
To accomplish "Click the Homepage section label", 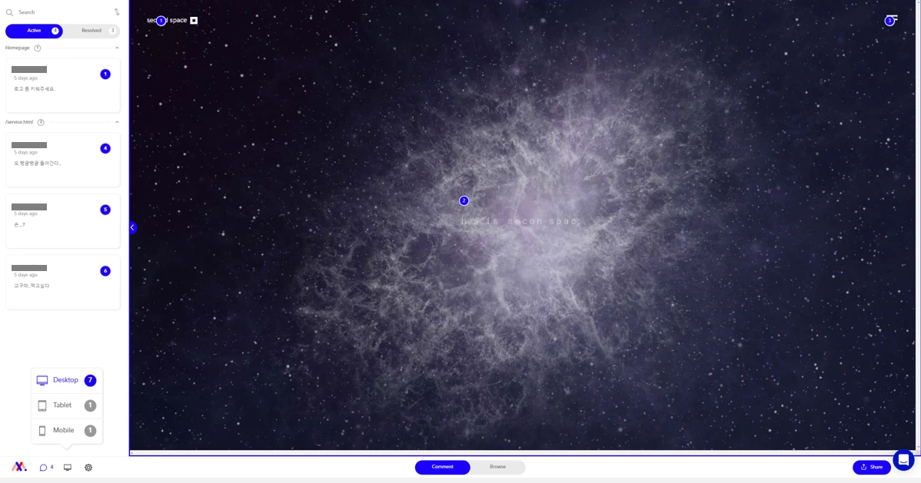I will coord(18,48).
